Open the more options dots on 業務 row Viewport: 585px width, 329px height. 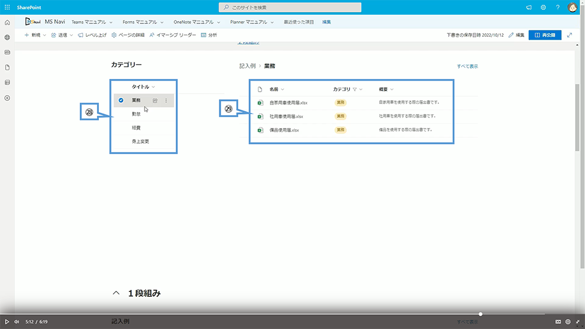(166, 101)
